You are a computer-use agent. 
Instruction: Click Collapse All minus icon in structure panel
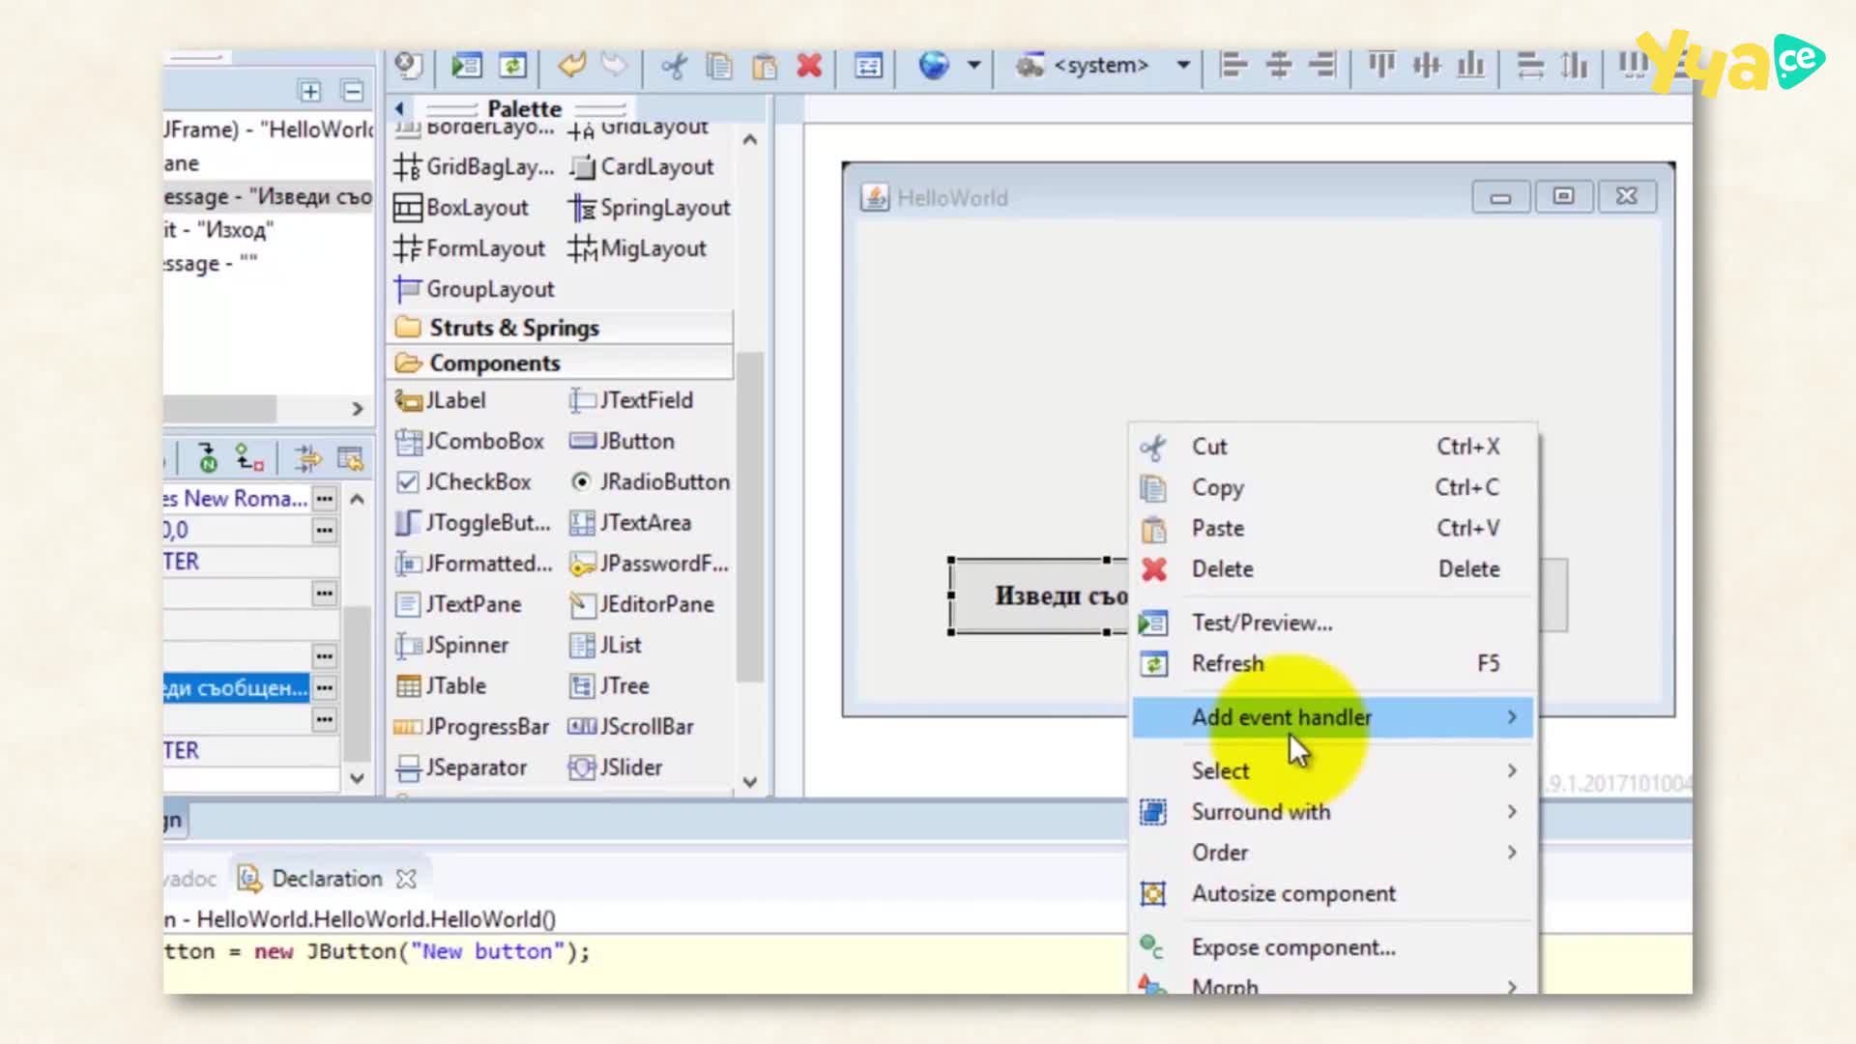(353, 92)
